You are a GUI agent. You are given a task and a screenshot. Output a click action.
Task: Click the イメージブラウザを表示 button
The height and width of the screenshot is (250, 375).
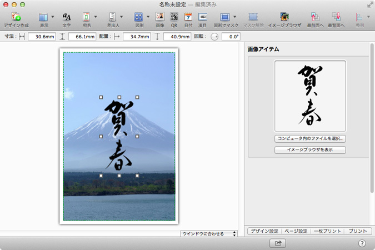click(310, 150)
